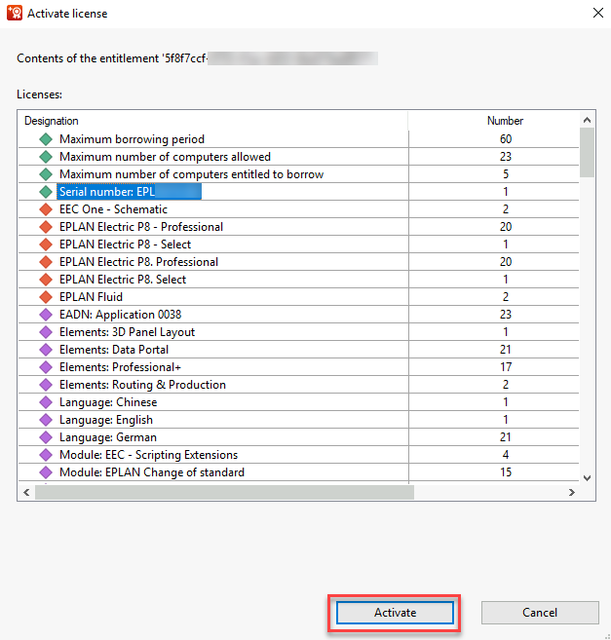The image size is (611, 640).
Task: Close the Activate license dialog
Action: (596, 14)
